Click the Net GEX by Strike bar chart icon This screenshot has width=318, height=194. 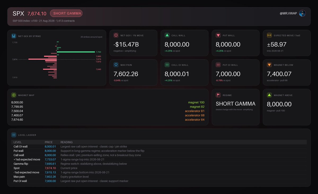[x=14, y=36]
